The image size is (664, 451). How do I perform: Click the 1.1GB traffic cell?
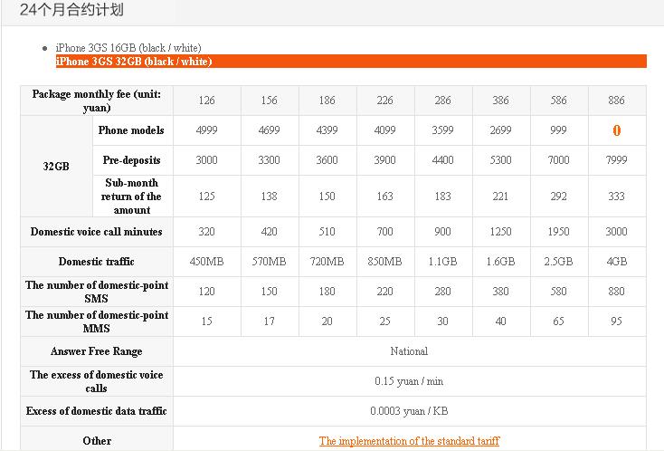click(x=443, y=262)
